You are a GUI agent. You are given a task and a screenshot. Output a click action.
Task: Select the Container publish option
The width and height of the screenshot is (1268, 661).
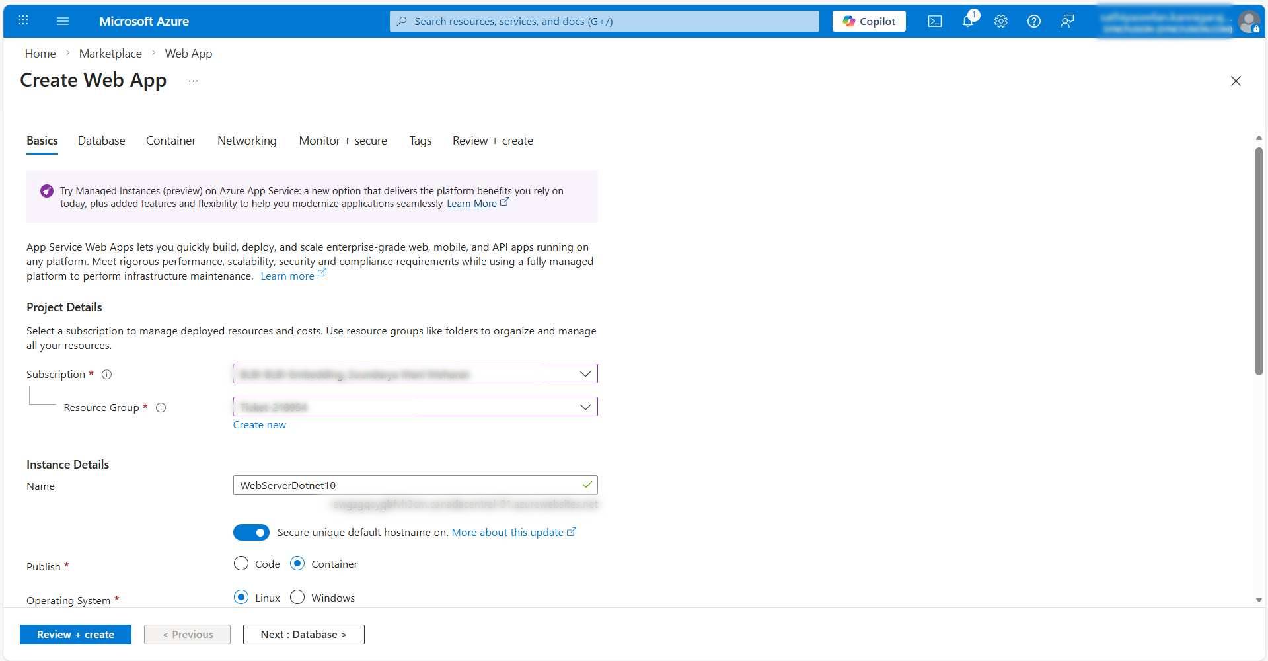297,564
